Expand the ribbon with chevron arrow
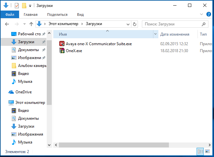 pos(201,14)
